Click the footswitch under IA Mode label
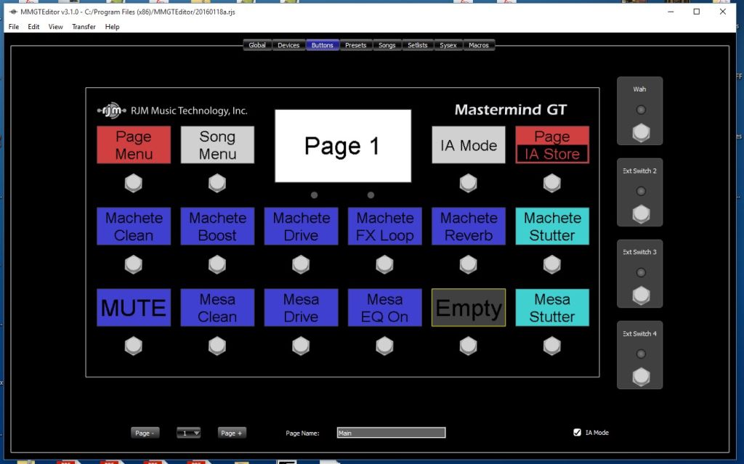This screenshot has width=744, height=464. click(x=469, y=183)
